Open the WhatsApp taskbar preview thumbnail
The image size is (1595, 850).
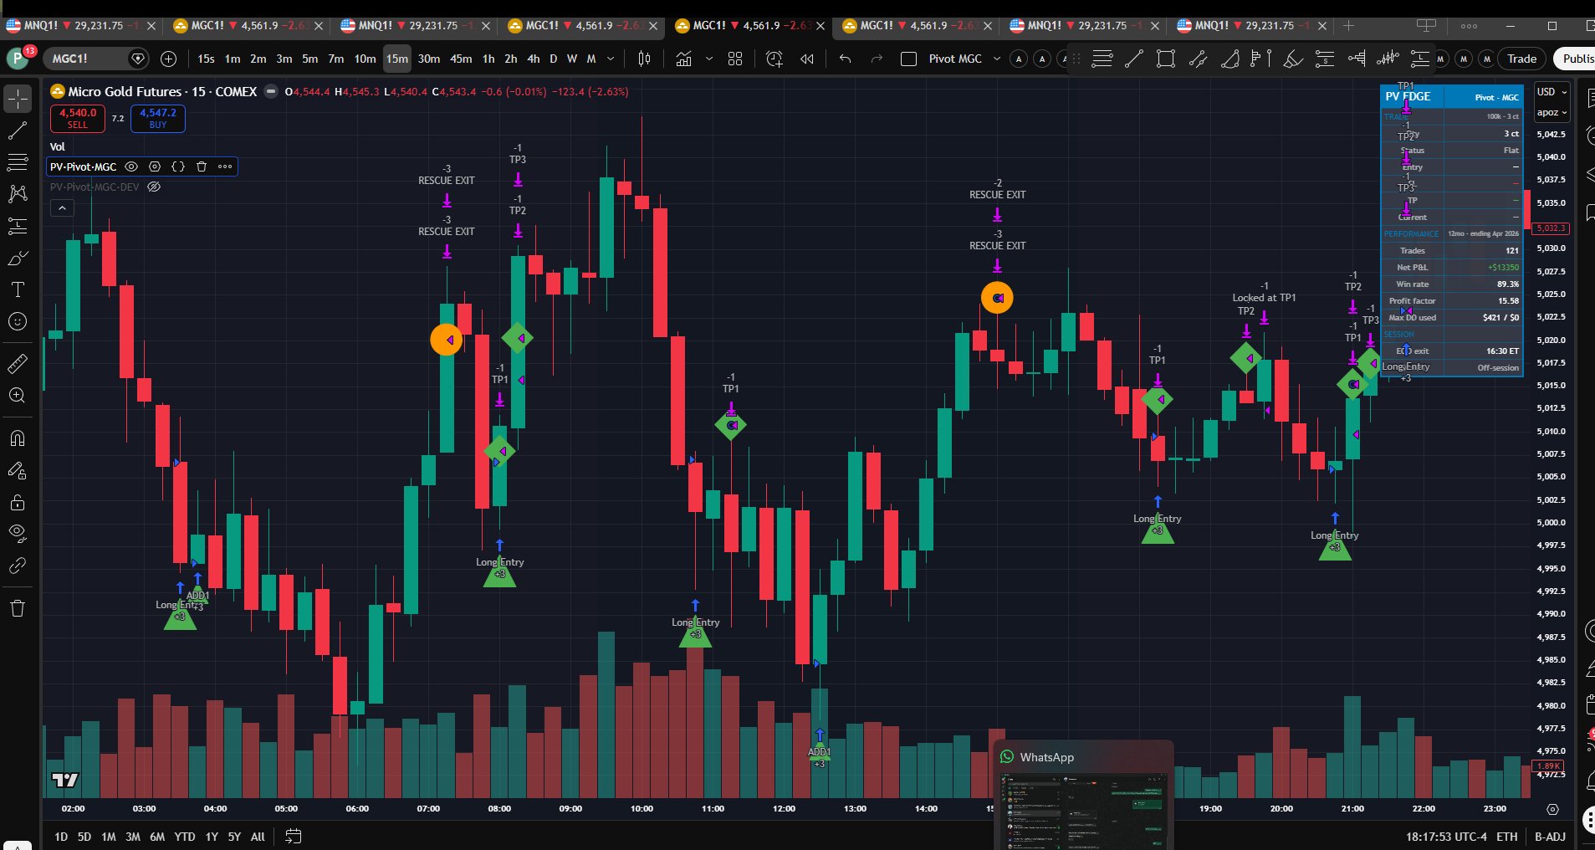pyautogui.click(x=1083, y=810)
